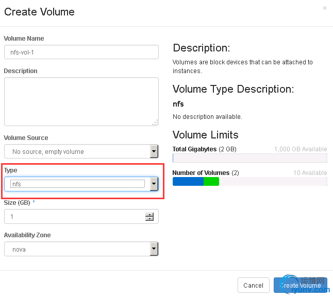Viewport: 333px width, 298px height.
Task: Click the Size (GB) label
Action: (17, 203)
